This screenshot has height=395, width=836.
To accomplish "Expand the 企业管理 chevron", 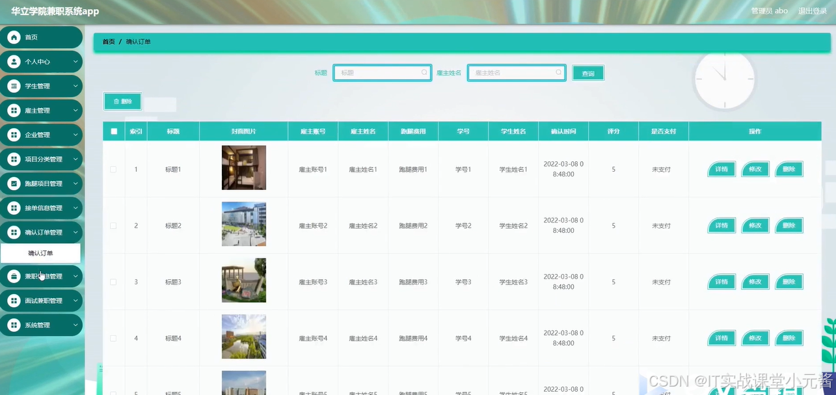I will (x=75, y=135).
